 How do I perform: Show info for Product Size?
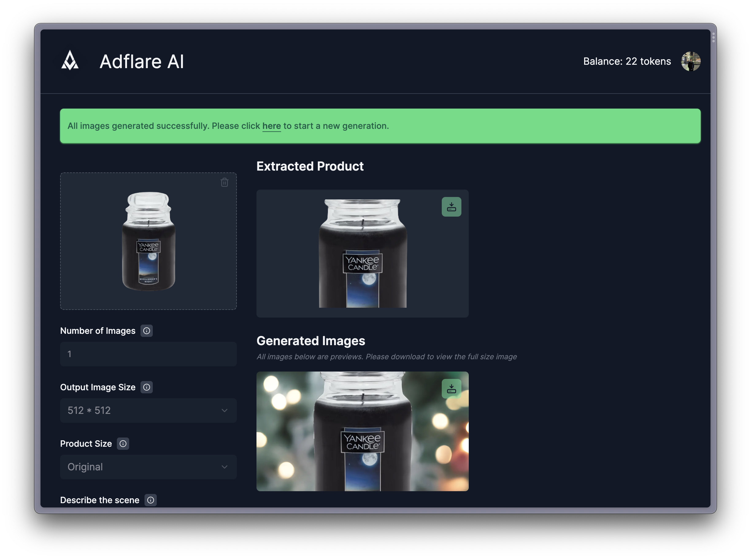click(123, 444)
